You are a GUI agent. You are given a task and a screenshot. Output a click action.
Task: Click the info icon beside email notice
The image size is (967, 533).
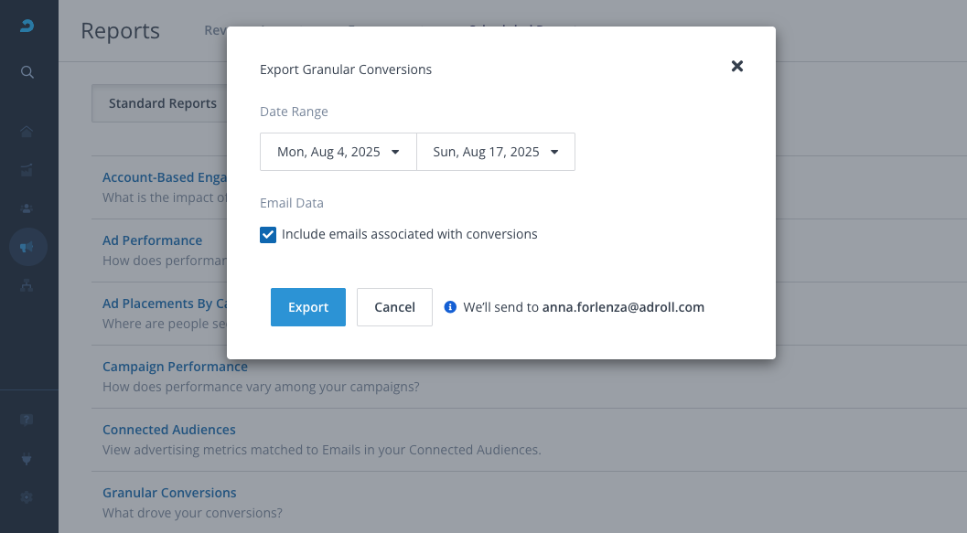[x=450, y=307]
